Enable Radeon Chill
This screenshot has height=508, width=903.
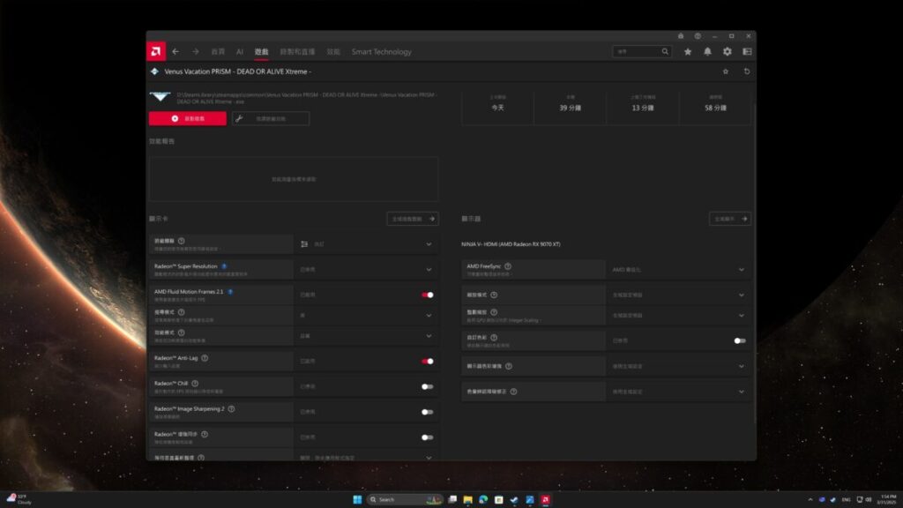428,386
